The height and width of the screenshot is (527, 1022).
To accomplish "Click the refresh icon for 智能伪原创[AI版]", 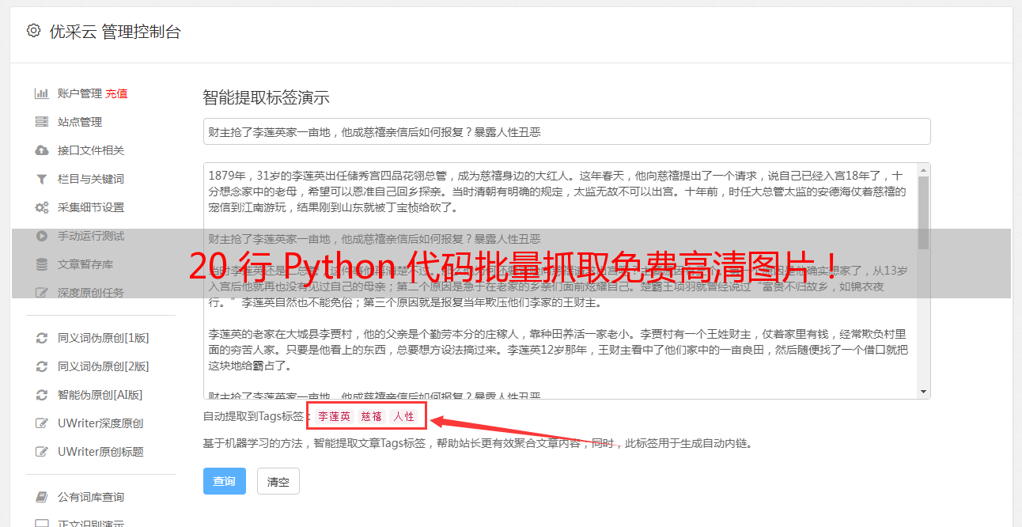I will coord(42,395).
